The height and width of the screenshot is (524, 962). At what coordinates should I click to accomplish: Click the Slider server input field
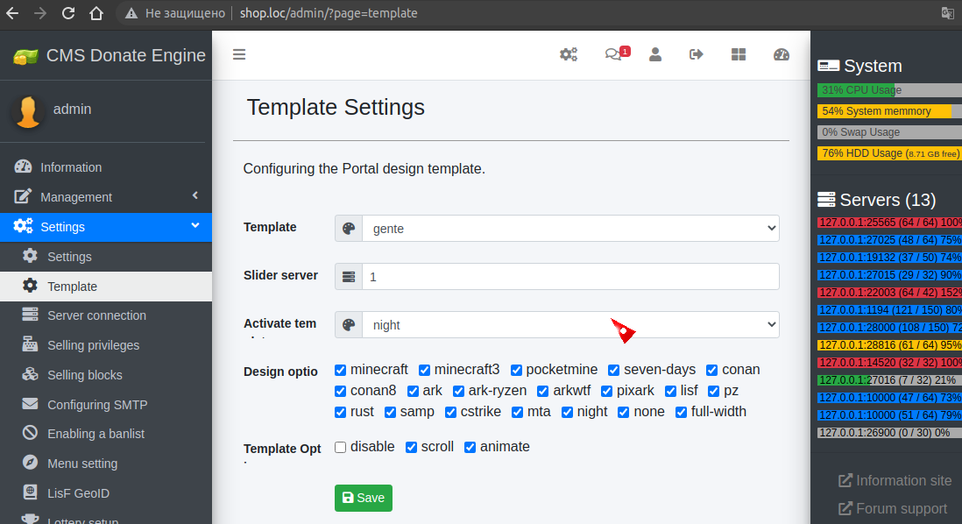(x=569, y=277)
